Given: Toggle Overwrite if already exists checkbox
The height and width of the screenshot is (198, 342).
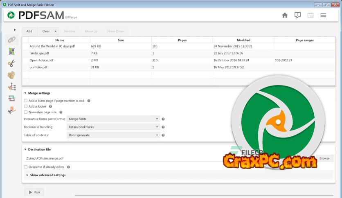Looking at the screenshot, I should (x=26, y=167).
